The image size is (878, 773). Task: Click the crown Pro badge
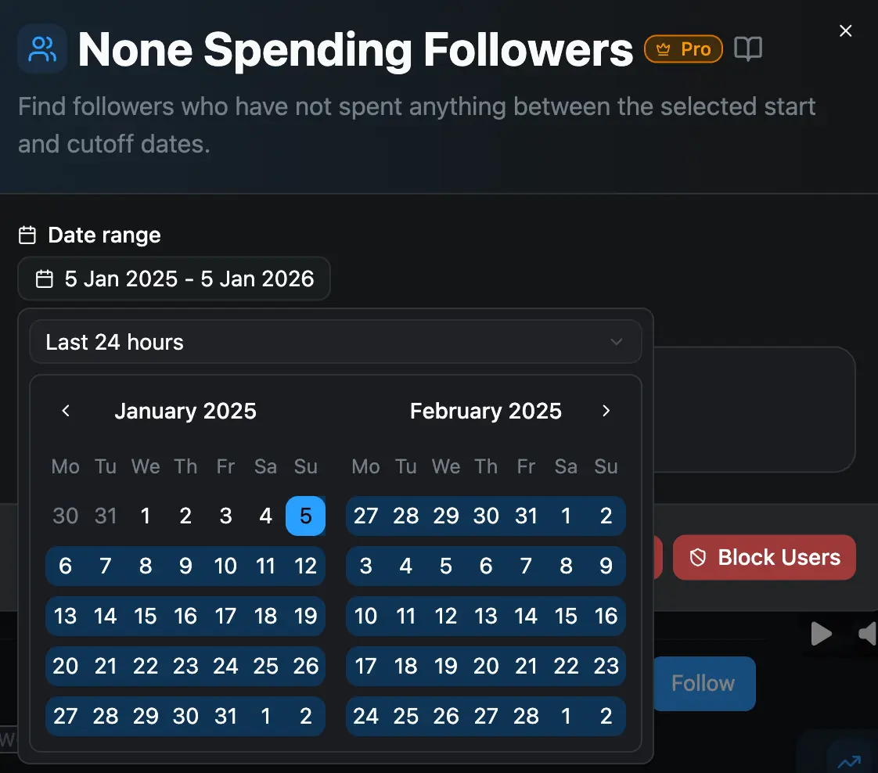683,49
